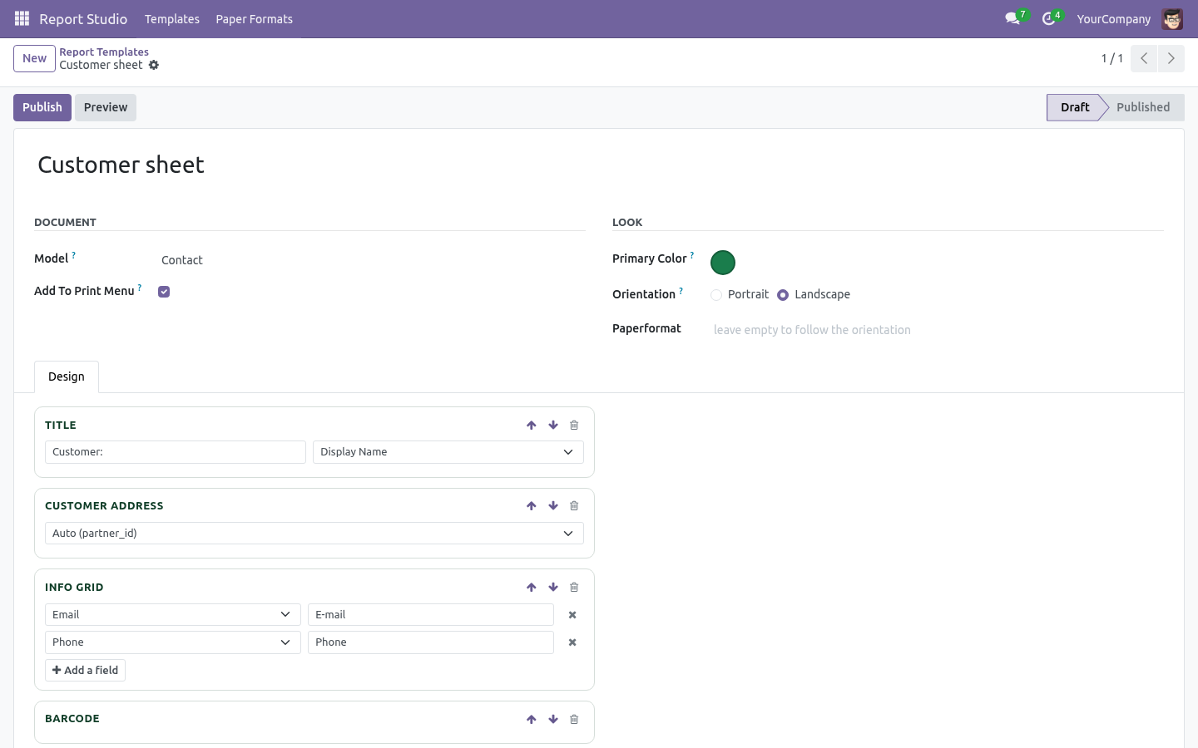This screenshot has height=748, width=1198.
Task: Move the Info Grid block down
Action: tap(553, 588)
